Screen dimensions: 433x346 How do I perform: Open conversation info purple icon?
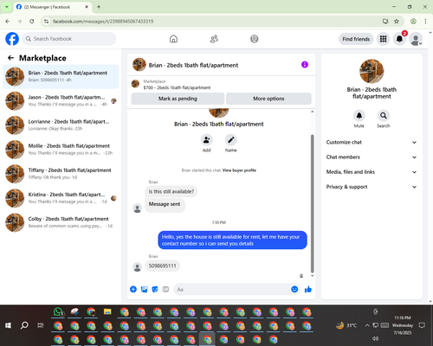tap(305, 65)
